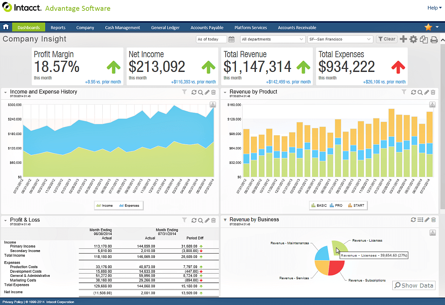445x305 pixels.
Task: Edit the Profit & Loss panel with the pencil icon
Action: point(207,220)
